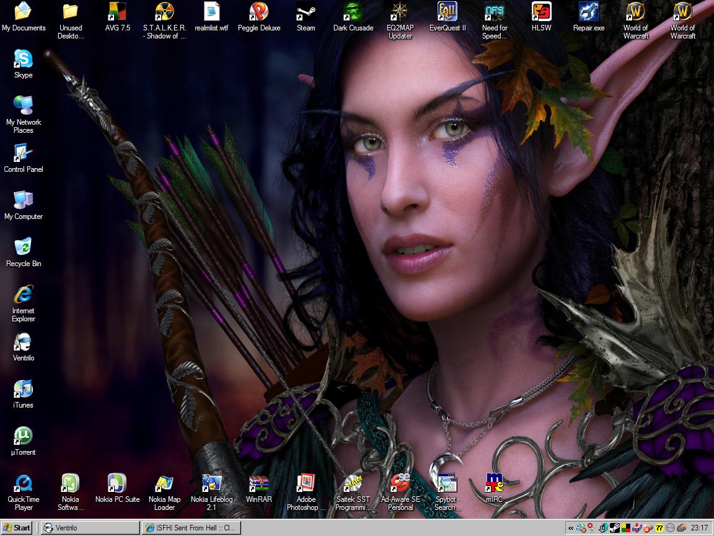Switch to the SFH Sent From Hell browser window

point(192,528)
